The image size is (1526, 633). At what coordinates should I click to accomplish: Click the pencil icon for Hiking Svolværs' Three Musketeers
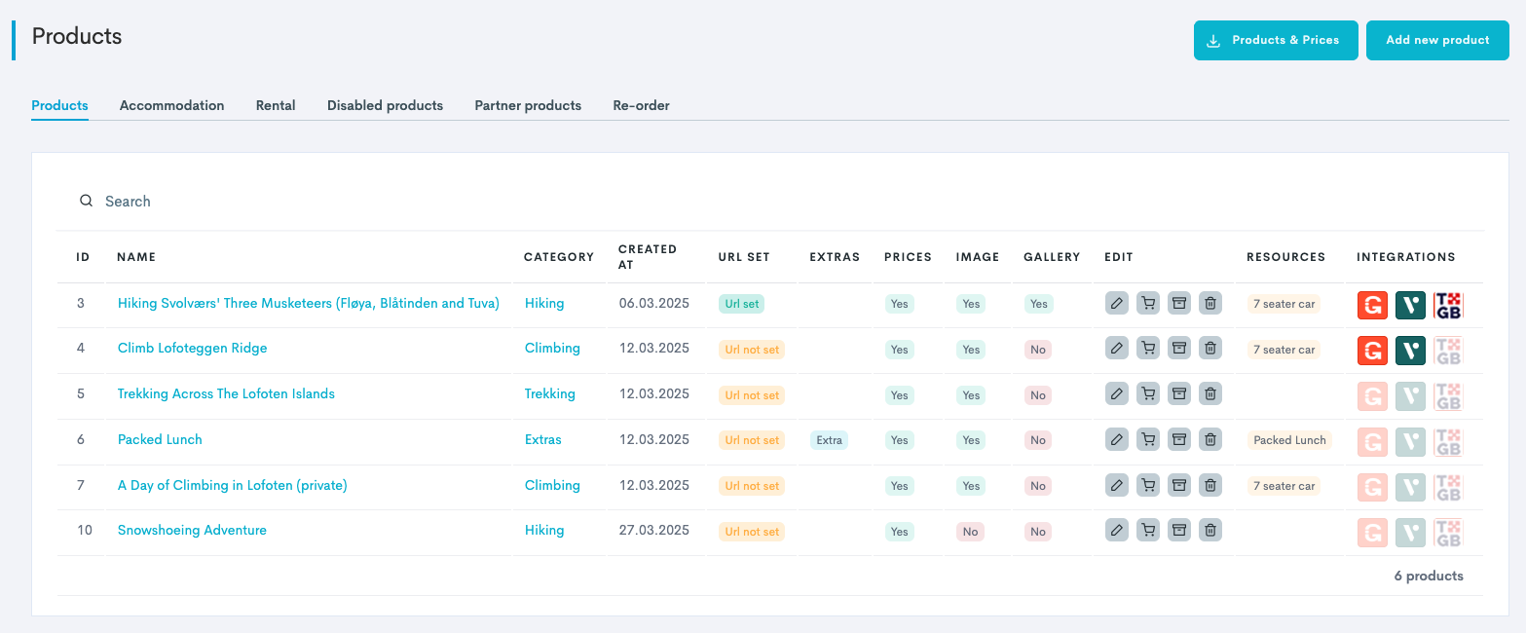pyautogui.click(x=1117, y=304)
